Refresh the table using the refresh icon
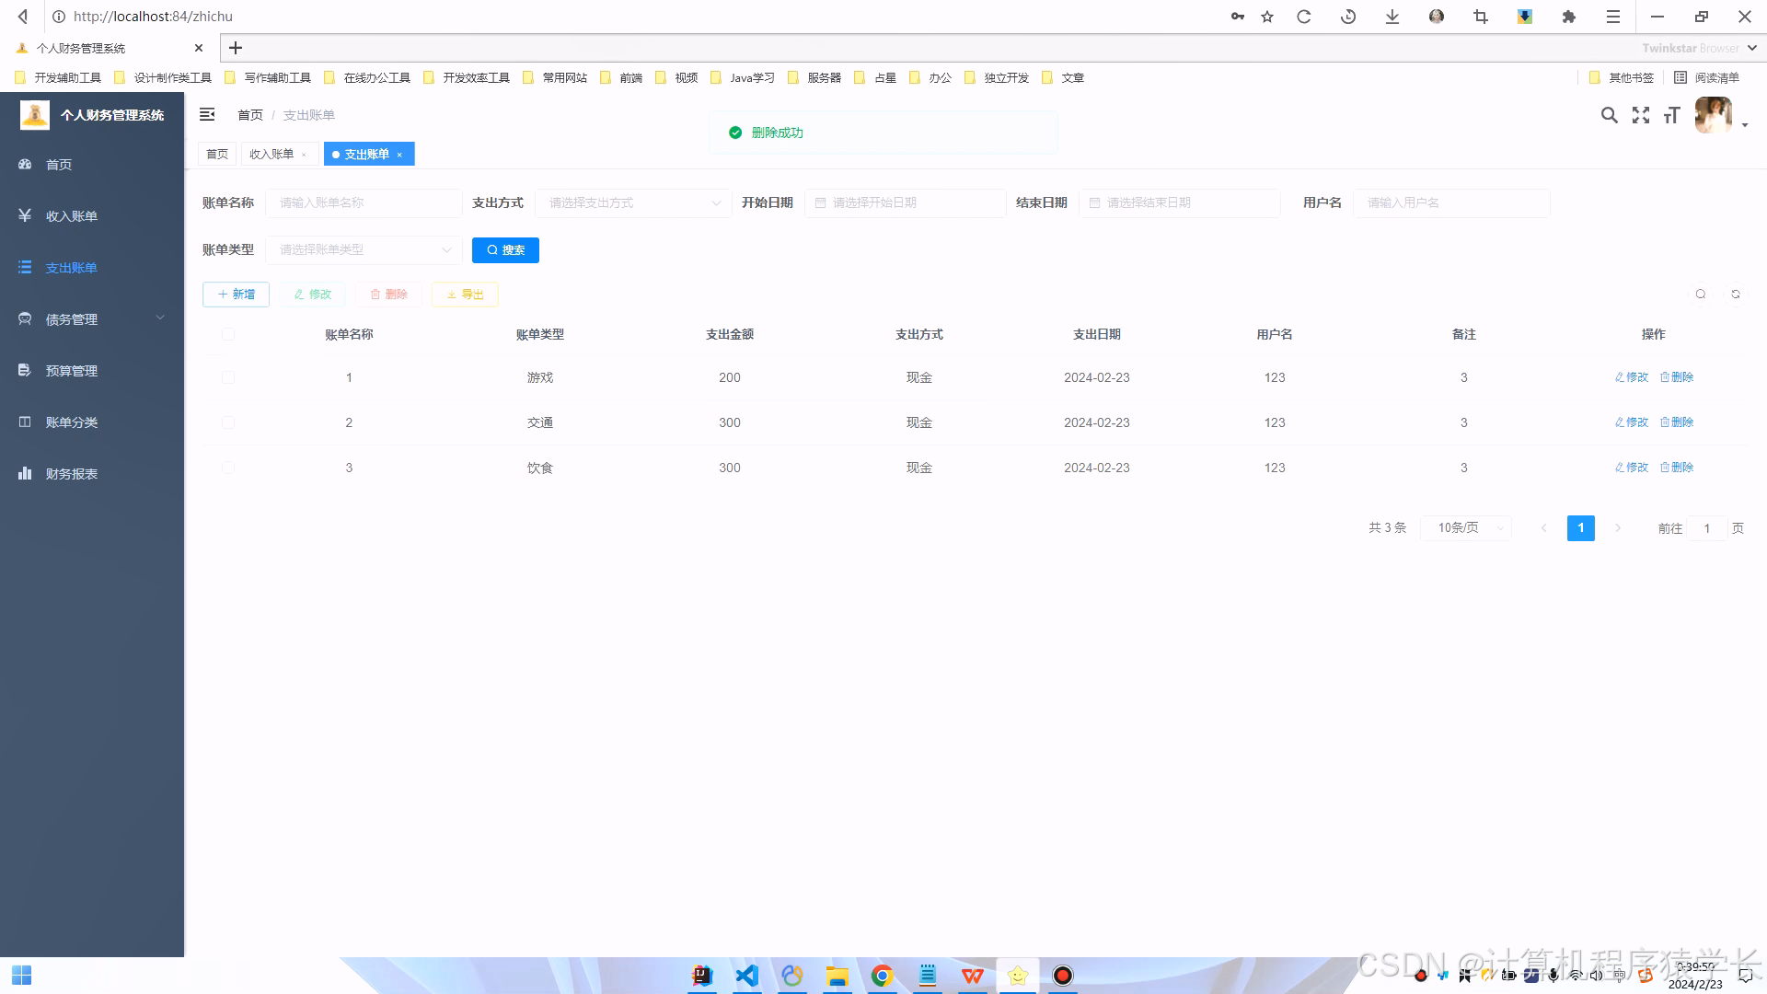Screen dimensions: 1767x994 1736,294
